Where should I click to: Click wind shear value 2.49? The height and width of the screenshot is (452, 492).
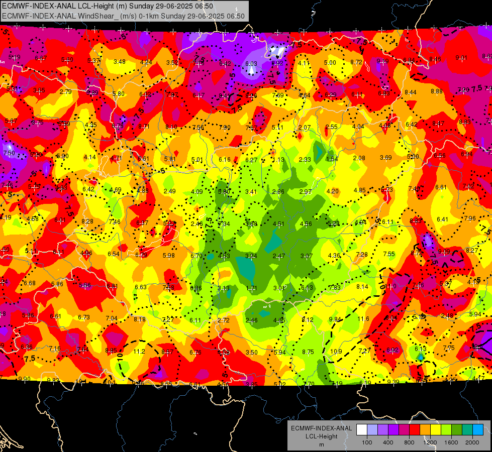pos(169,191)
